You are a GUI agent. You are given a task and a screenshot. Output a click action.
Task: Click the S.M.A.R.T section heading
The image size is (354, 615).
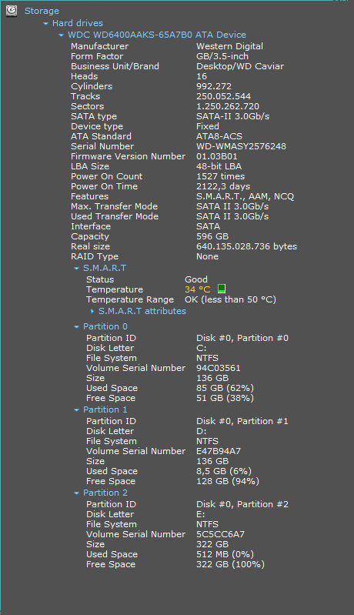pos(105,268)
